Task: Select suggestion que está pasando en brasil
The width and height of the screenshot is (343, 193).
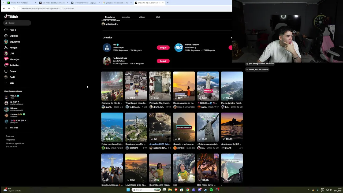Action: [260, 64]
